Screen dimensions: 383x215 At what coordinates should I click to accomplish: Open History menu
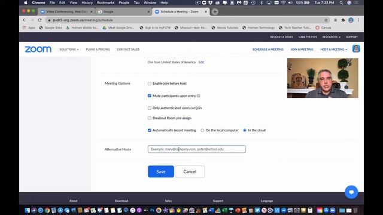click(x=87, y=2)
